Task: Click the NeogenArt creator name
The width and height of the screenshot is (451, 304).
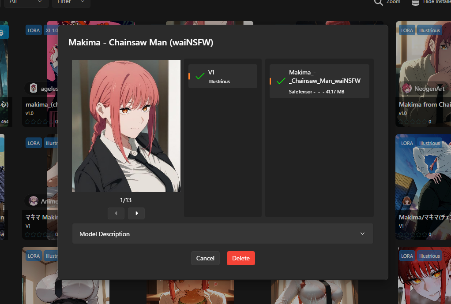Action: click(x=429, y=89)
